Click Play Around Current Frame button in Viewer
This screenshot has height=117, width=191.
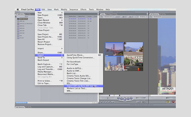(128, 99)
